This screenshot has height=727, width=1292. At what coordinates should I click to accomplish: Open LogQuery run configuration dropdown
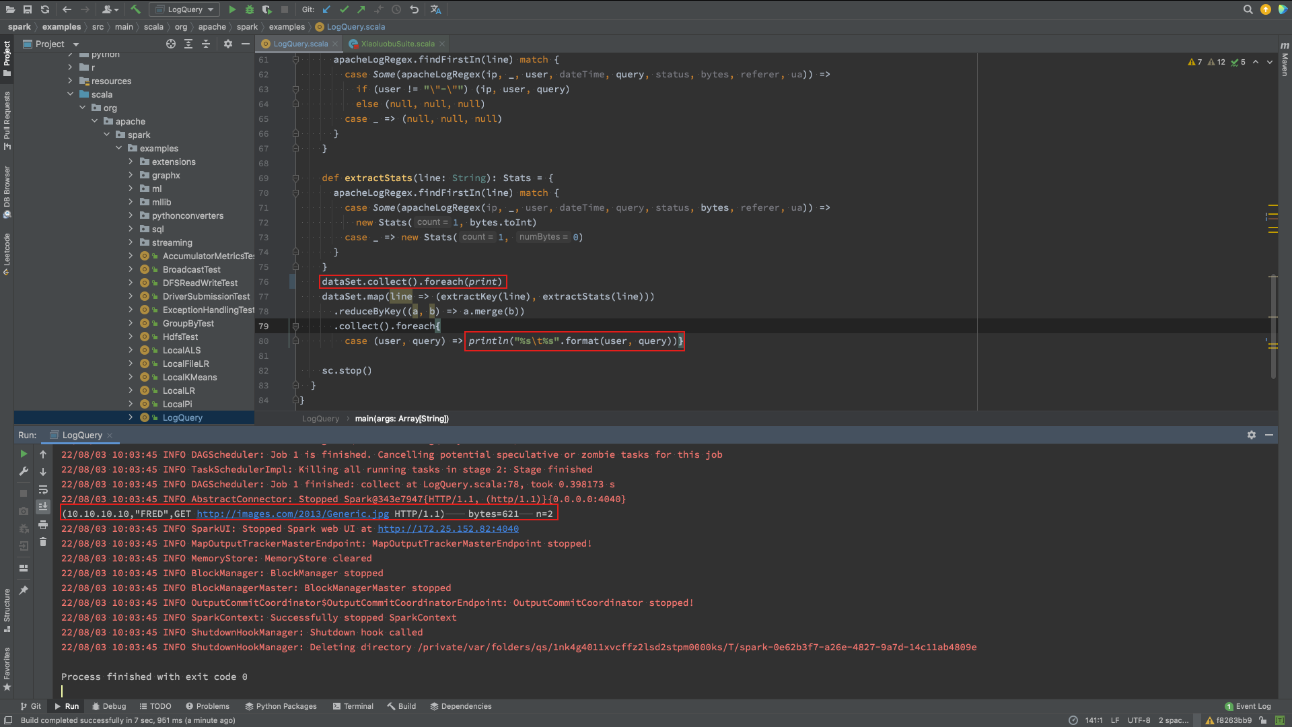coord(185,9)
